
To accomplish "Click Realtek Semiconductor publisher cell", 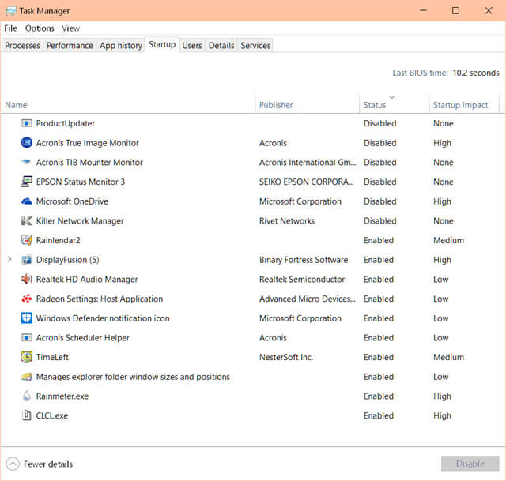I will [x=302, y=279].
